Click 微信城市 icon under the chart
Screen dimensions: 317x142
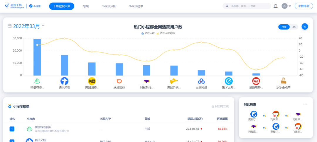click(37, 81)
